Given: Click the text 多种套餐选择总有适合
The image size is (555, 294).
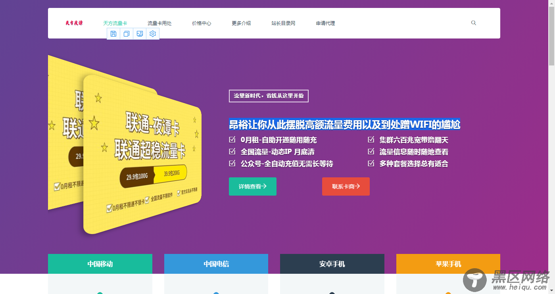Looking at the screenshot, I should click(x=414, y=163).
